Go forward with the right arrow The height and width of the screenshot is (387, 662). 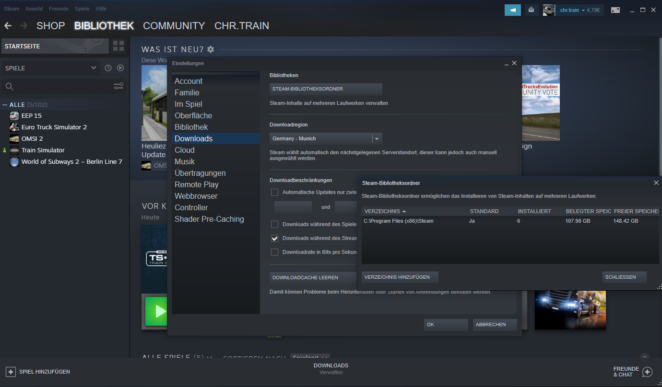[24, 25]
